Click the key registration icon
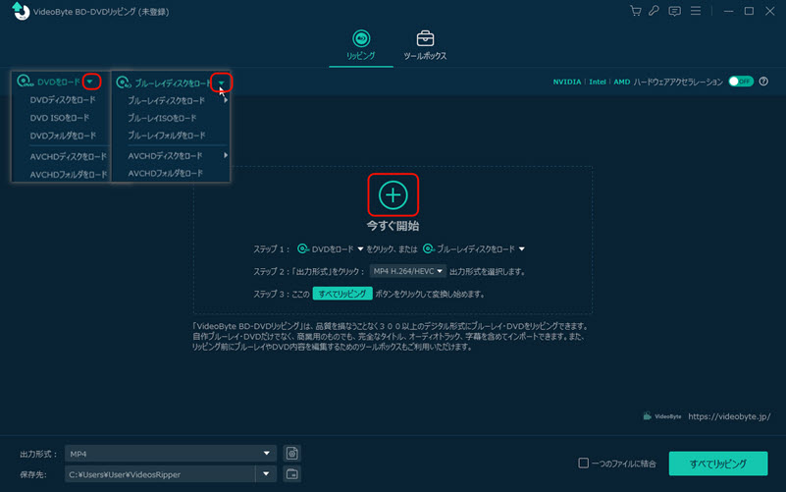 (x=654, y=11)
